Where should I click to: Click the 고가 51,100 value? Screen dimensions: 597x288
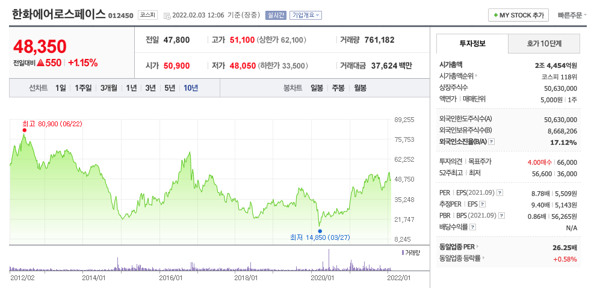click(x=242, y=40)
